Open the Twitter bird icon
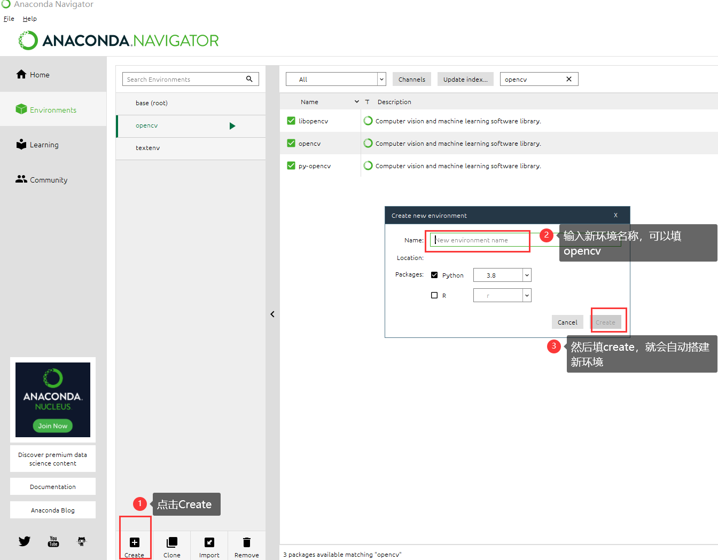The width and height of the screenshot is (718, 560). click(x=25, y=541)
